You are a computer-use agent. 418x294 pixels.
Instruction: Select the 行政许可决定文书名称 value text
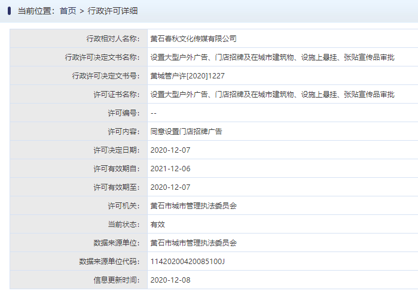pos(272,57)
